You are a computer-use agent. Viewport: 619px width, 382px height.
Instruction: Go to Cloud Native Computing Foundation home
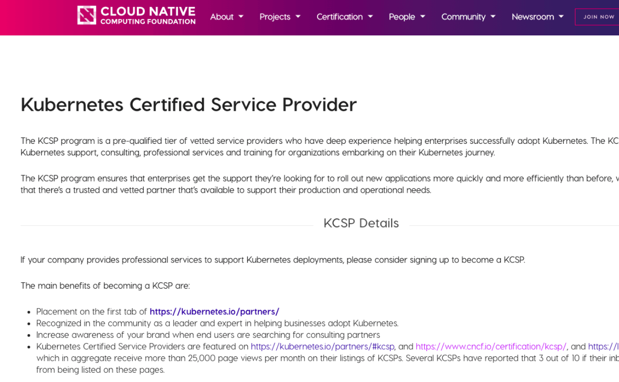[x=136, y=15]
